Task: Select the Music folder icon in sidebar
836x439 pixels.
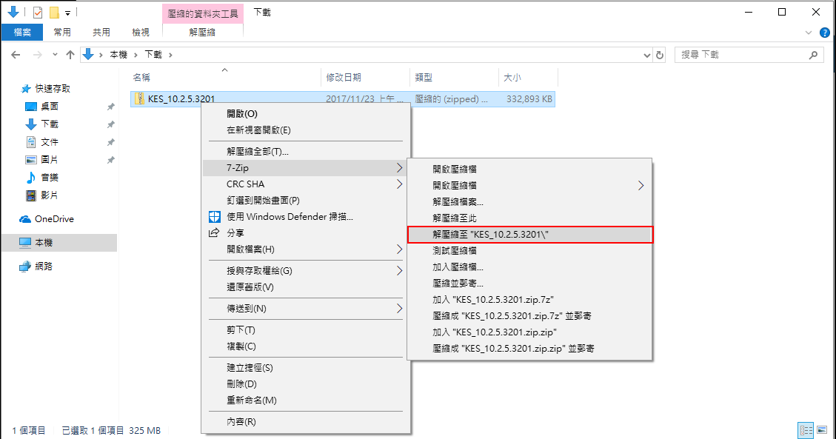Action: pyautogui.click(x=31, y=178)
